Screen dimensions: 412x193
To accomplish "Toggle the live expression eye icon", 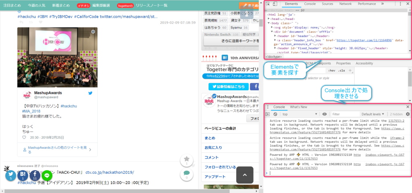I will (325, 114).
